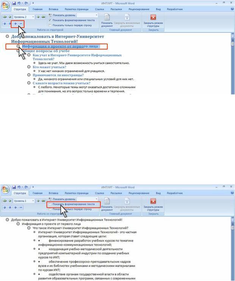The height and width of the screenshot is (281, 235).
Task: Expand heading with plus icon, lower window
Action: [x=16, y=208]
